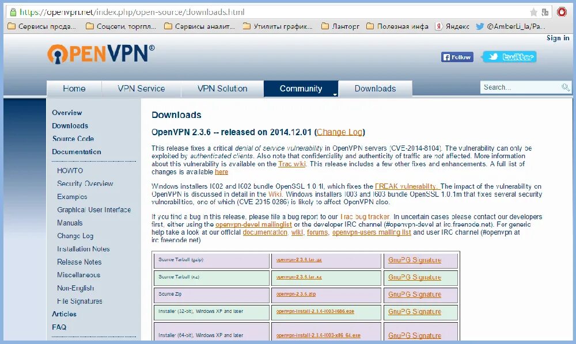Open the Сервисы аналит... bookmark folder

(199, 26)
